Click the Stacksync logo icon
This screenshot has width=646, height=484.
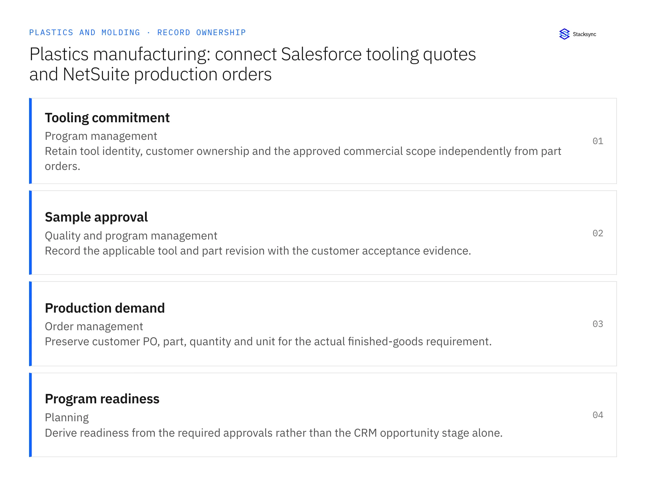click(564, 34)
